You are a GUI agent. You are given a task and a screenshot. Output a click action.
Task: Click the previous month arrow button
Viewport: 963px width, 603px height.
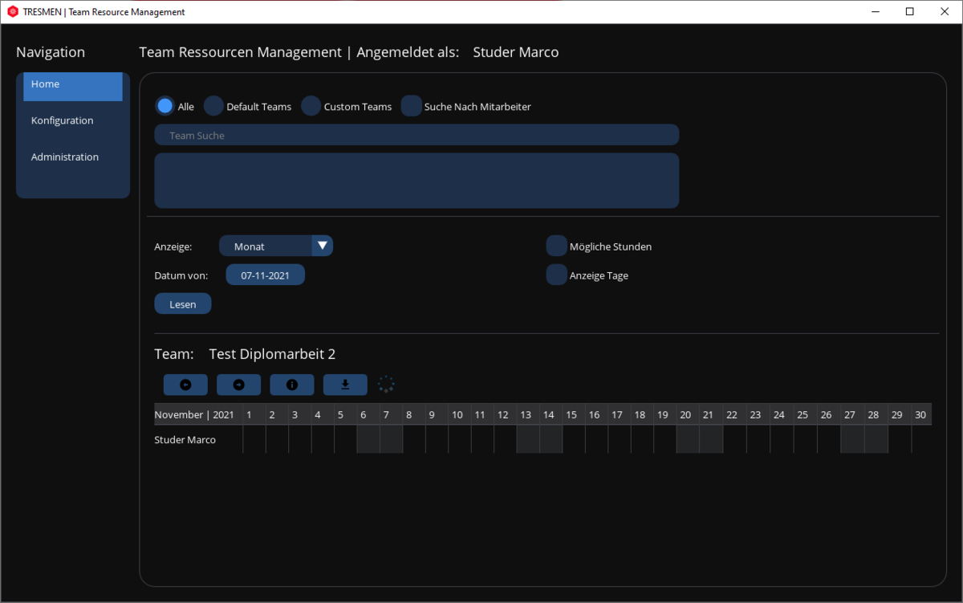pos(185,385)
